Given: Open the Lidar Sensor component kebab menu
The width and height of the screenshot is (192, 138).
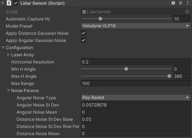Looking at the screenshot, I should [188, 3].
